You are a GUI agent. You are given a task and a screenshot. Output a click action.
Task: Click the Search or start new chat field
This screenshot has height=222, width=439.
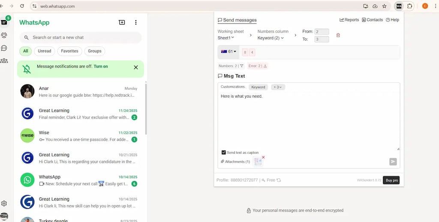pos(80,38)
